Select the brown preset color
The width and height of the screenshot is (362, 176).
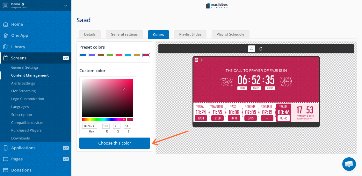pos(101,55)
